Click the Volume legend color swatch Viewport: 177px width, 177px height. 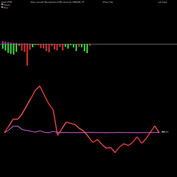(2, 5)
